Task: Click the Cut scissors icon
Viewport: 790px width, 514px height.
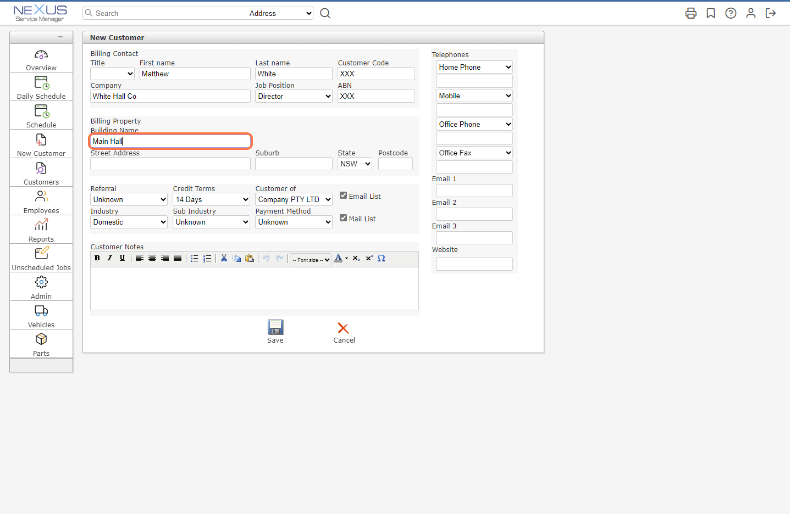Action: 224,258
